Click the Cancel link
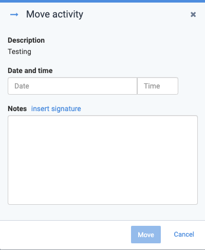 184,235
